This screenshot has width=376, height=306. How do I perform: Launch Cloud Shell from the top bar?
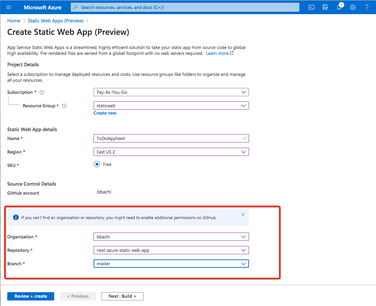point(311,7)
